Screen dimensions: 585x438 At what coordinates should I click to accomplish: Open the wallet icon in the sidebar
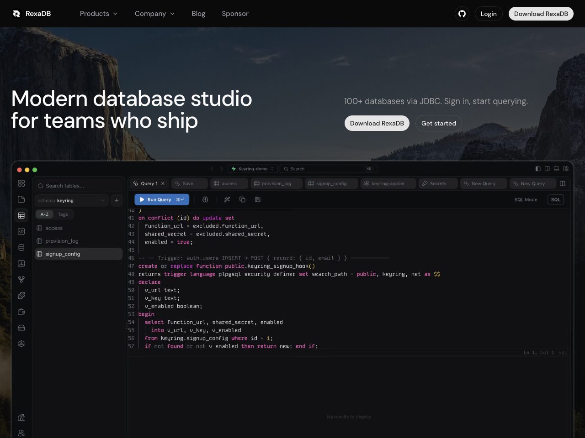21,312
